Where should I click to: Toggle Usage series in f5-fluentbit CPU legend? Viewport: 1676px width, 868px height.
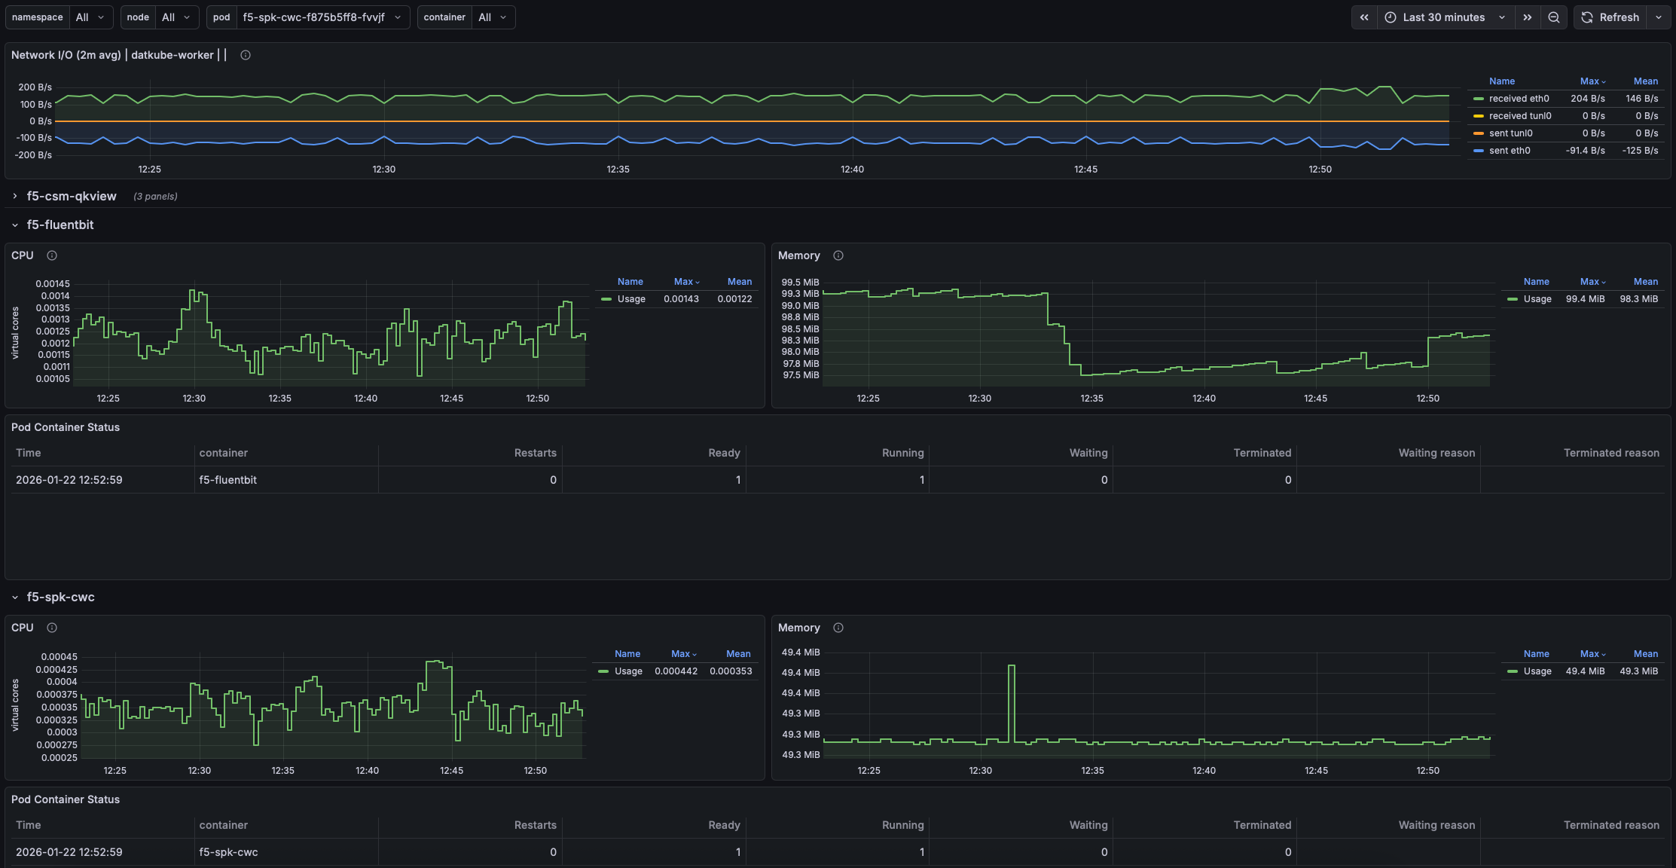[631, 299]
